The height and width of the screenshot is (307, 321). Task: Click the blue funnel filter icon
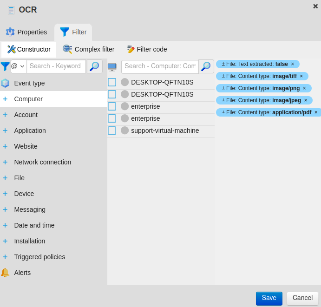pos(5,66)
